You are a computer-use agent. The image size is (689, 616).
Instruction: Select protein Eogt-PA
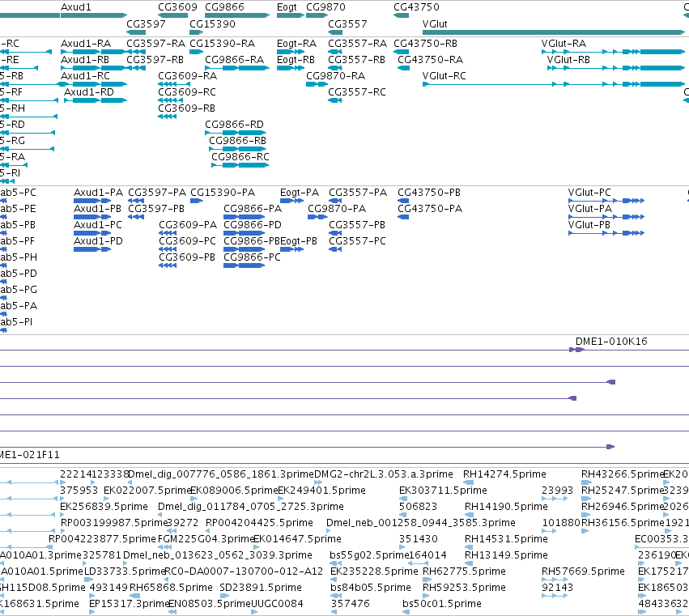pyautogui.click(x=300, y=193)
